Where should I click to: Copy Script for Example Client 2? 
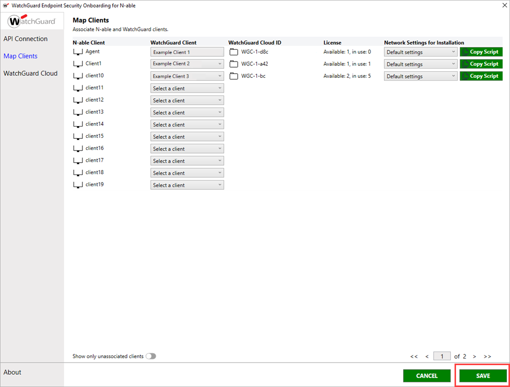pyautogui.click(x=481, y=64)
